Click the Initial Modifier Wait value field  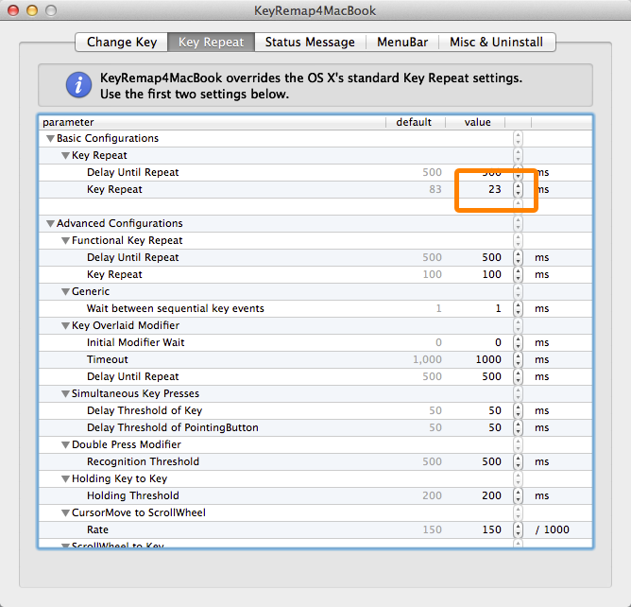click(484, 342)
